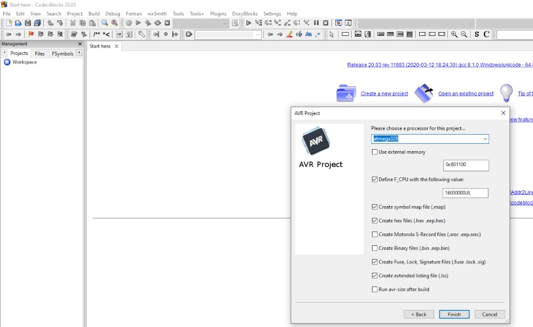Click the Build and run icon
533x327 pixels.
(148, 23)
